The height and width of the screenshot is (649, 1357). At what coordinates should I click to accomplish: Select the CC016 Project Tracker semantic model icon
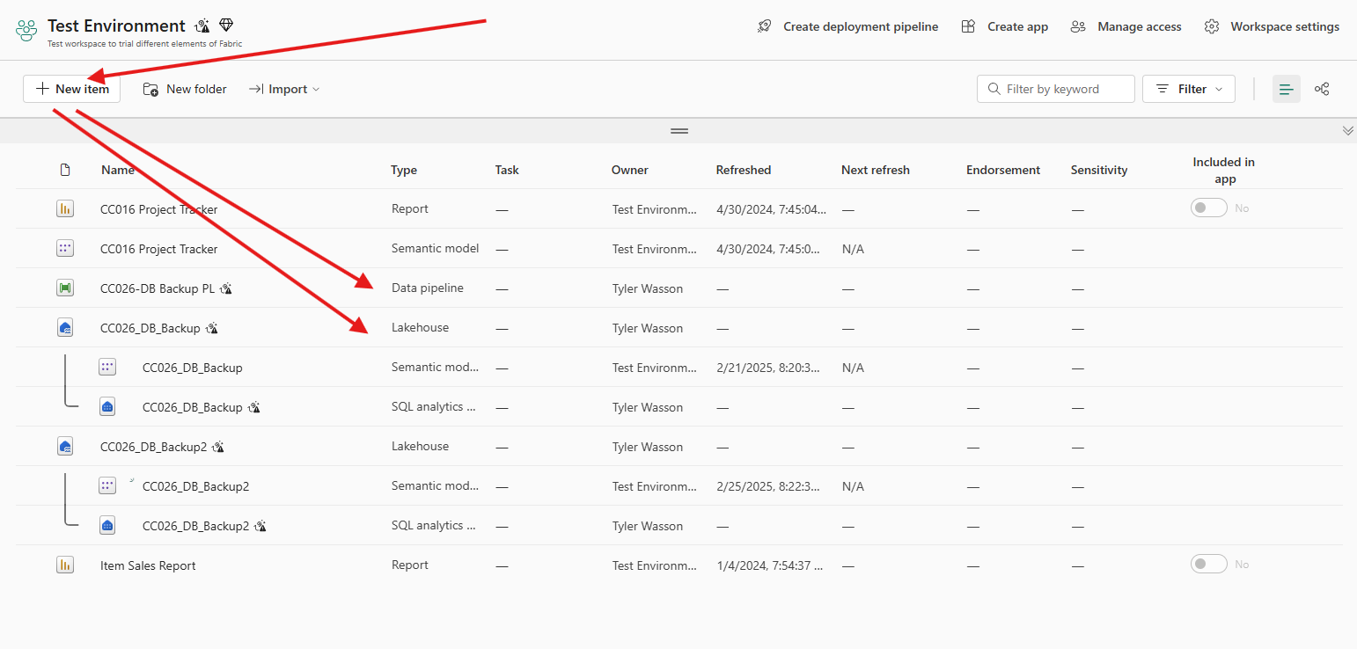point(65,248)
